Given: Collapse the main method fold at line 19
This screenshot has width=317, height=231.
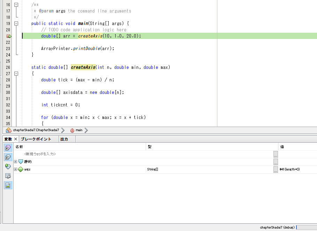Looking at the screenshot, I should (16, 23).
